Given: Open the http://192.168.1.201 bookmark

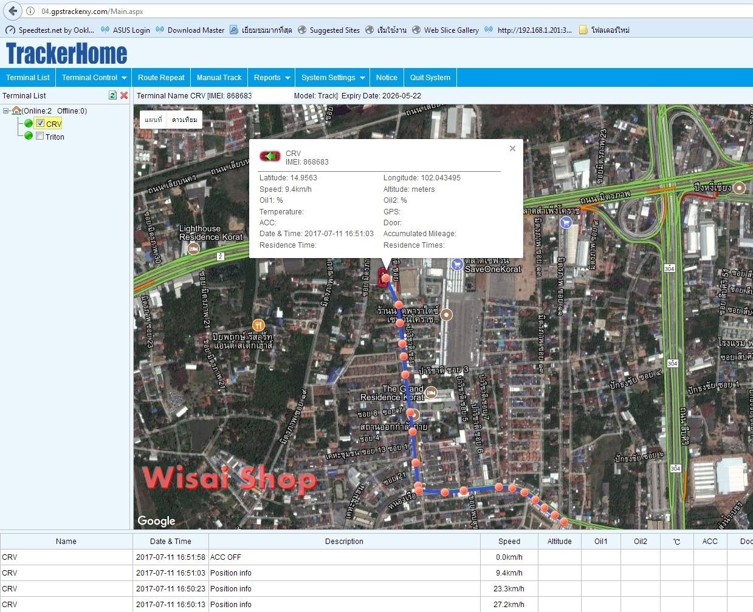Looking at the screenshot, I should [x=528, y=30].
